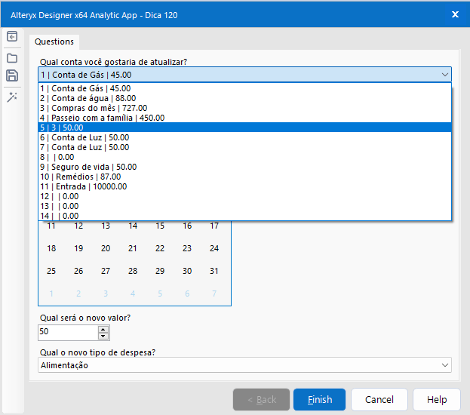This screenshot has height=415, width=470.
Task: Select day 30 in the calendar
Action: 187,271
